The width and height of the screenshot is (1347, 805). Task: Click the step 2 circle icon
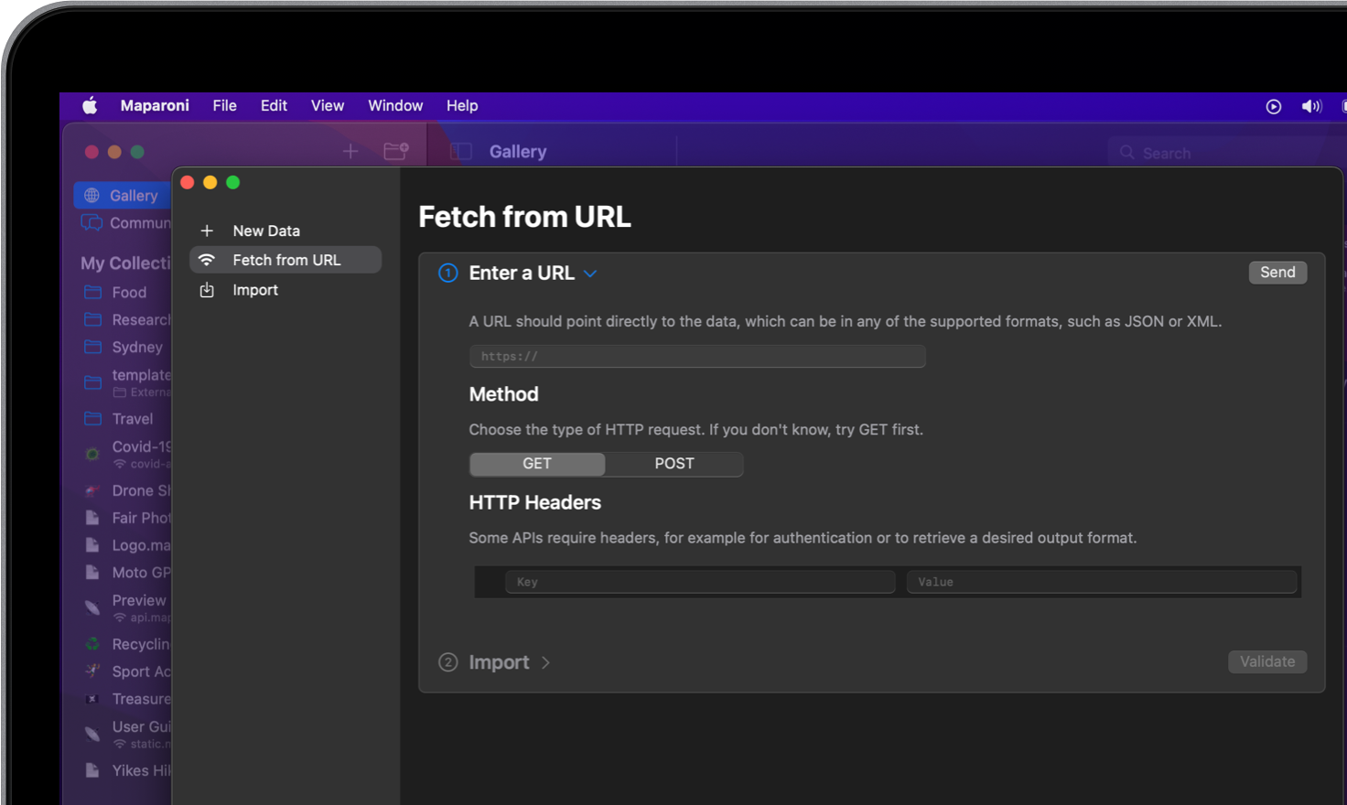pyautogui.click(x=447, y=662)
